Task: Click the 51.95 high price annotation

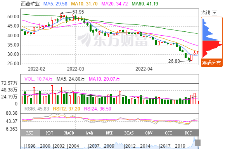Action: (78, 12)
